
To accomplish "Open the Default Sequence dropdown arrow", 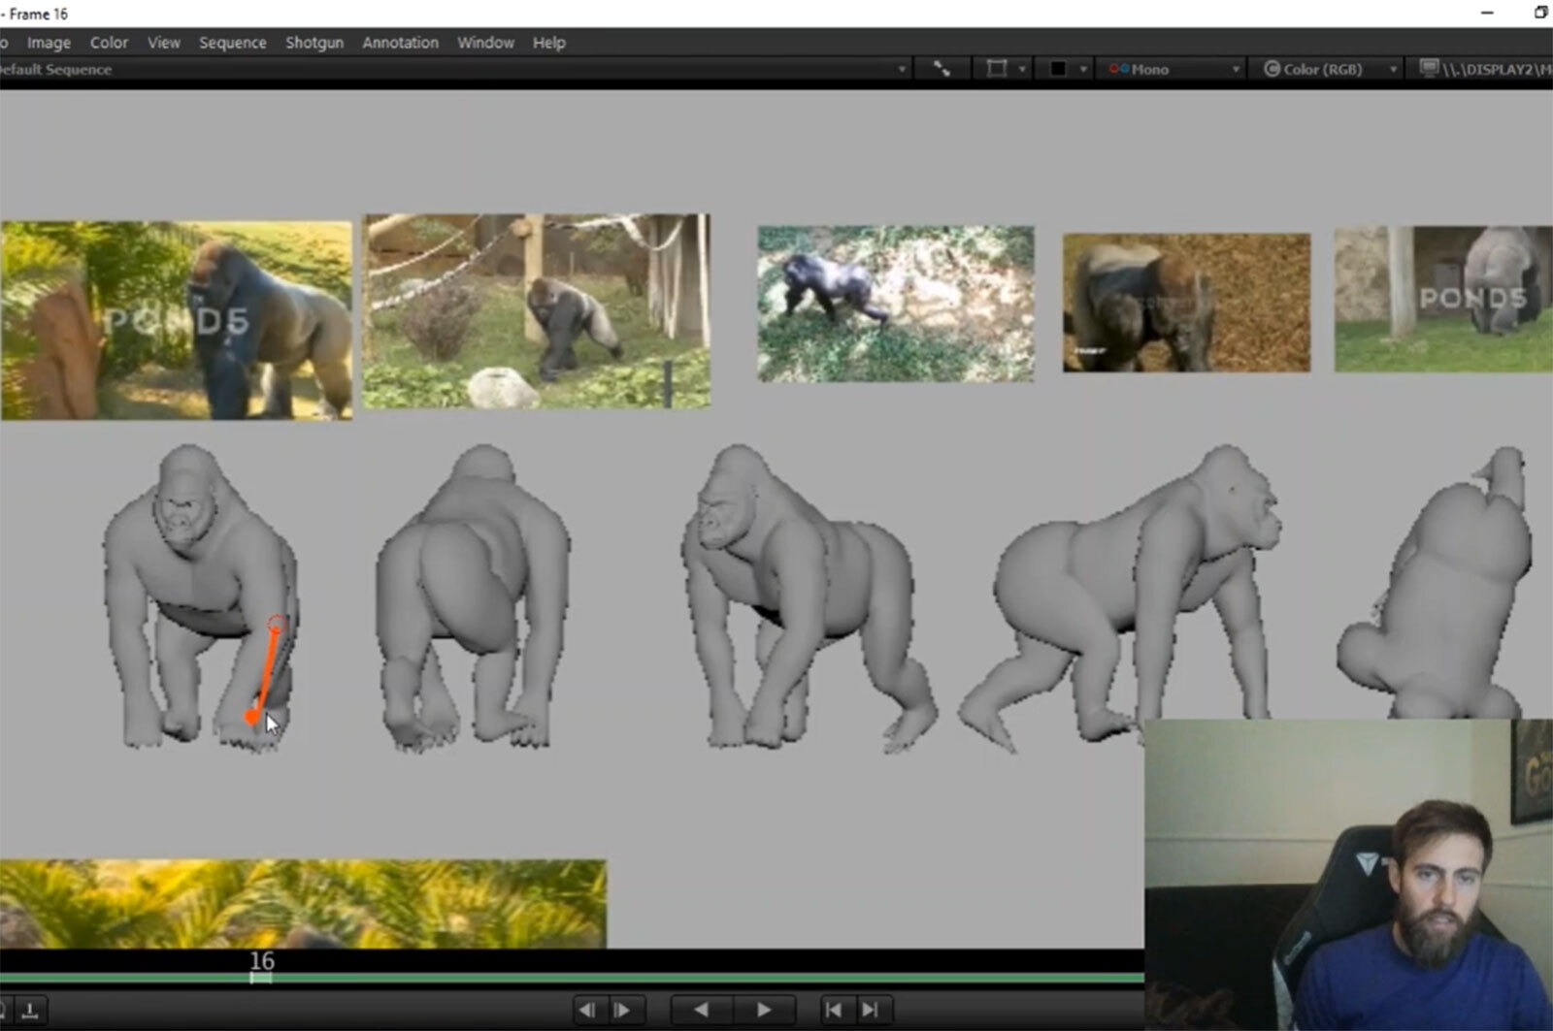I will point(902,70).
